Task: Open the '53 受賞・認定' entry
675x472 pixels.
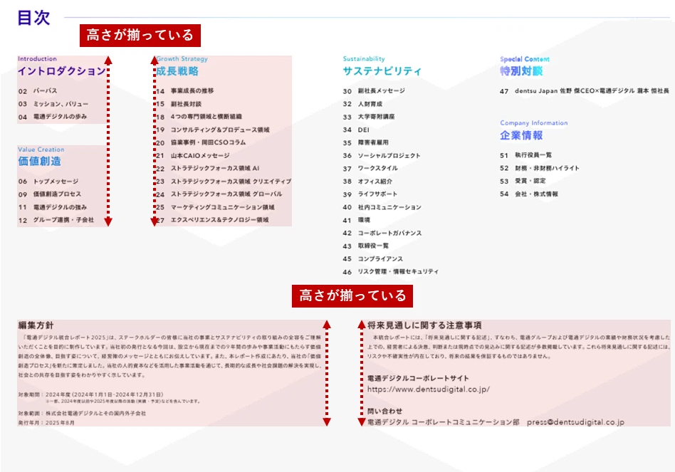Action: click(523, 181)
